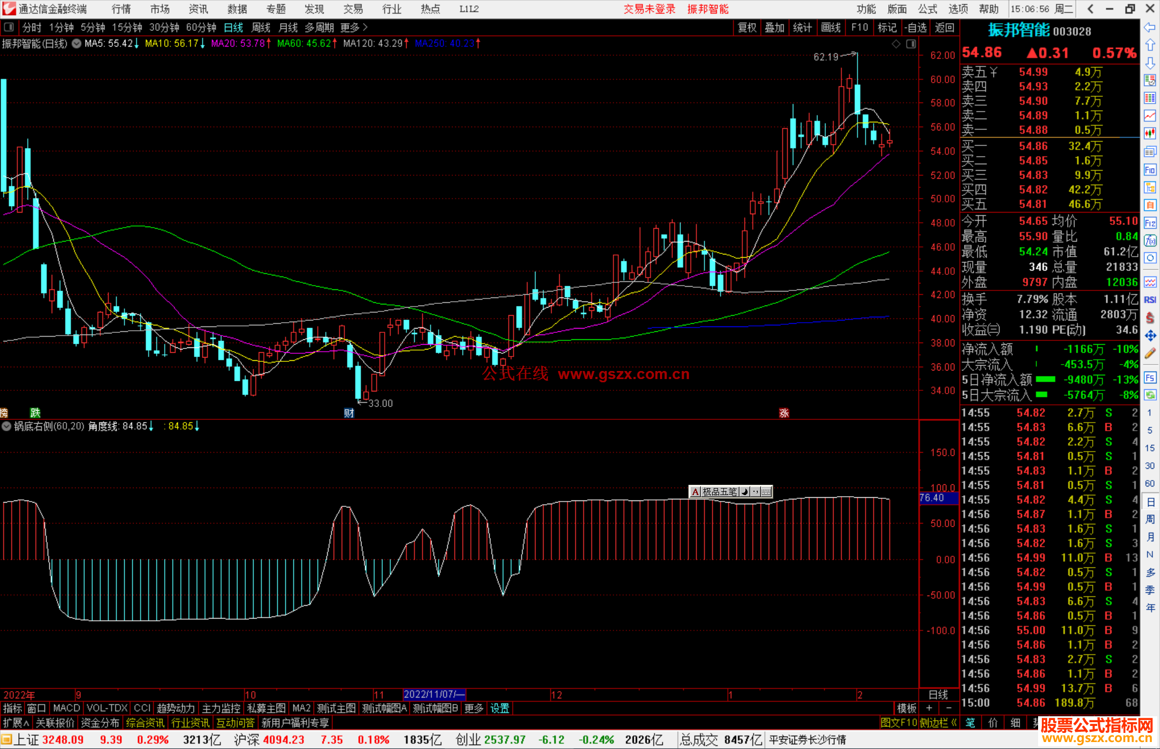The width and height of the screenshot is (1160, 749).
Task: Open the 行情 menu
Action: [121, 9]
